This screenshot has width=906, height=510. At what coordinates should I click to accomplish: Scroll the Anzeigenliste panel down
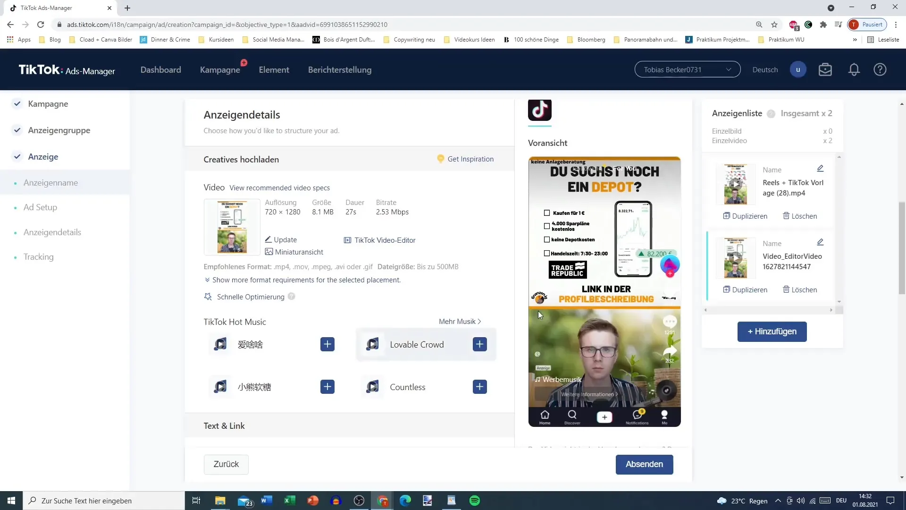click(838, 302)
